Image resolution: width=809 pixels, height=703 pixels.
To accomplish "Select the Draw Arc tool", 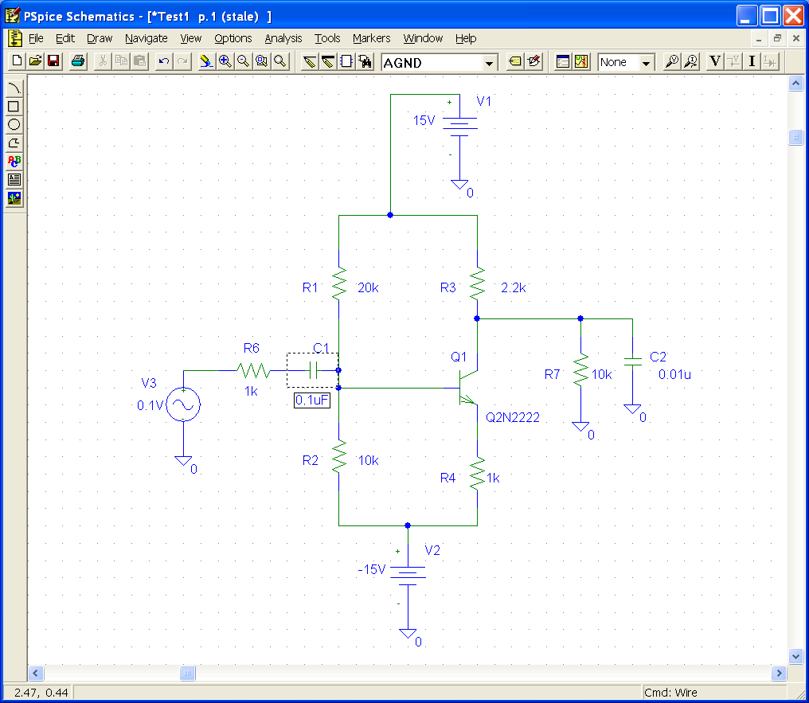I will pos(14,88).
